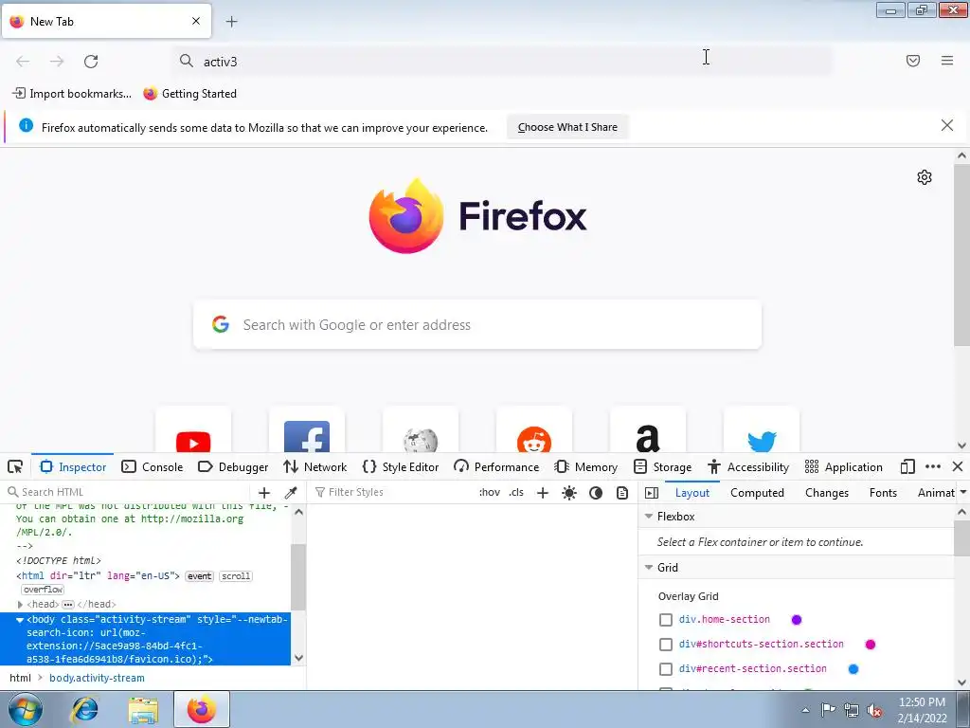The height and width of the screenshot is (728, 970).
Task: Toggle dark color scheme simulation icon
Action: [x=596, y=493]
